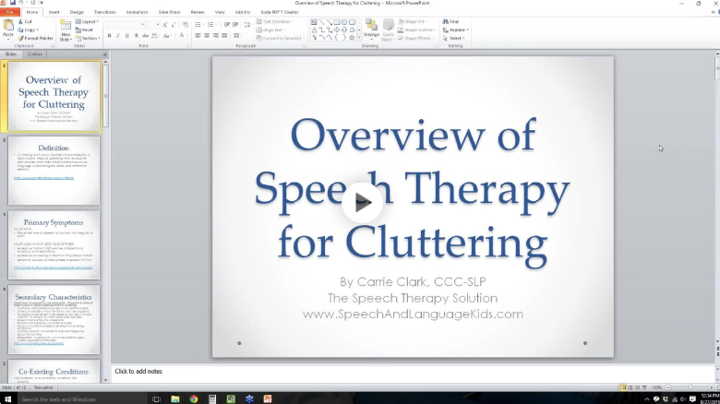Open the Transitions ribbon tab
Screen dimensions: 720x404
coord(104,12)
